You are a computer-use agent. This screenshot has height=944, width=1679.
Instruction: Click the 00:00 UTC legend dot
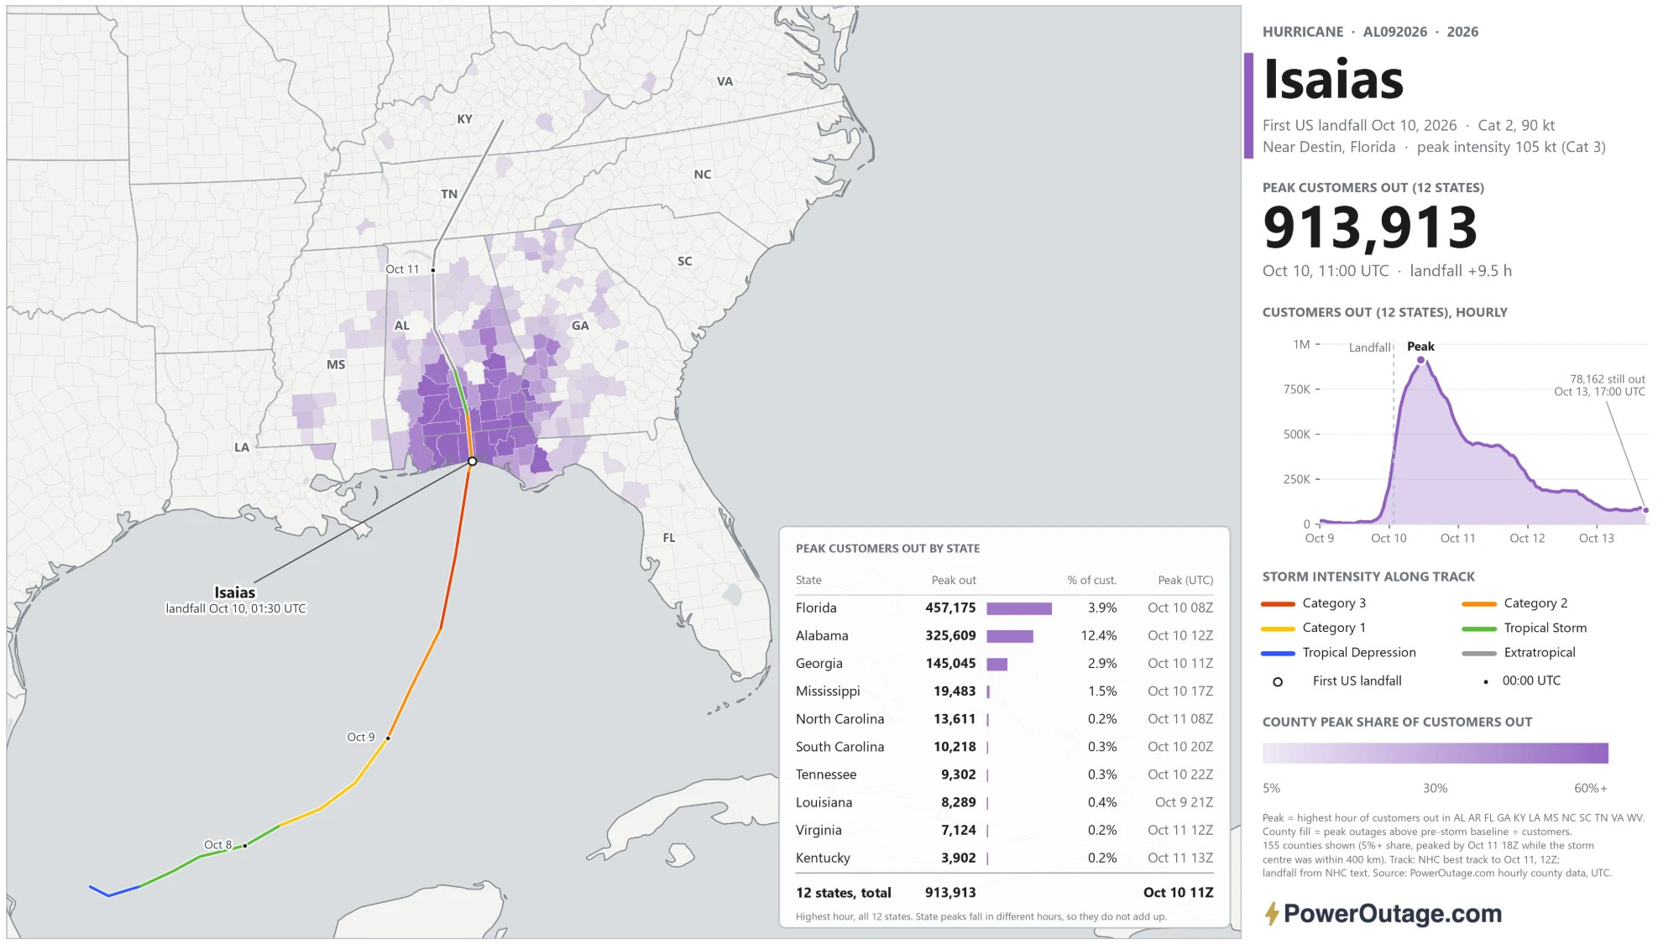[x=1486, y=682]
